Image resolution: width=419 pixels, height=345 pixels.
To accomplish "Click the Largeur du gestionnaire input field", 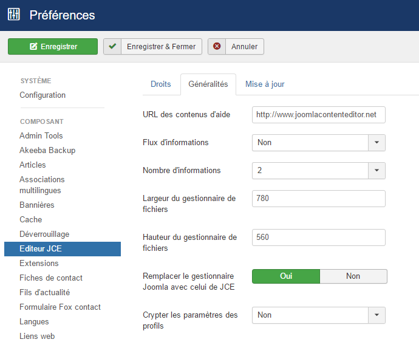I will coord(319,198).
